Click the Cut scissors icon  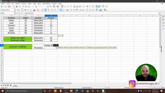point(23,6)
